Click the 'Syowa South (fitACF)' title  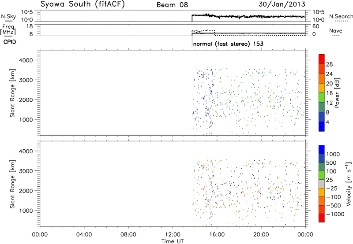click(x=83, y=4)
